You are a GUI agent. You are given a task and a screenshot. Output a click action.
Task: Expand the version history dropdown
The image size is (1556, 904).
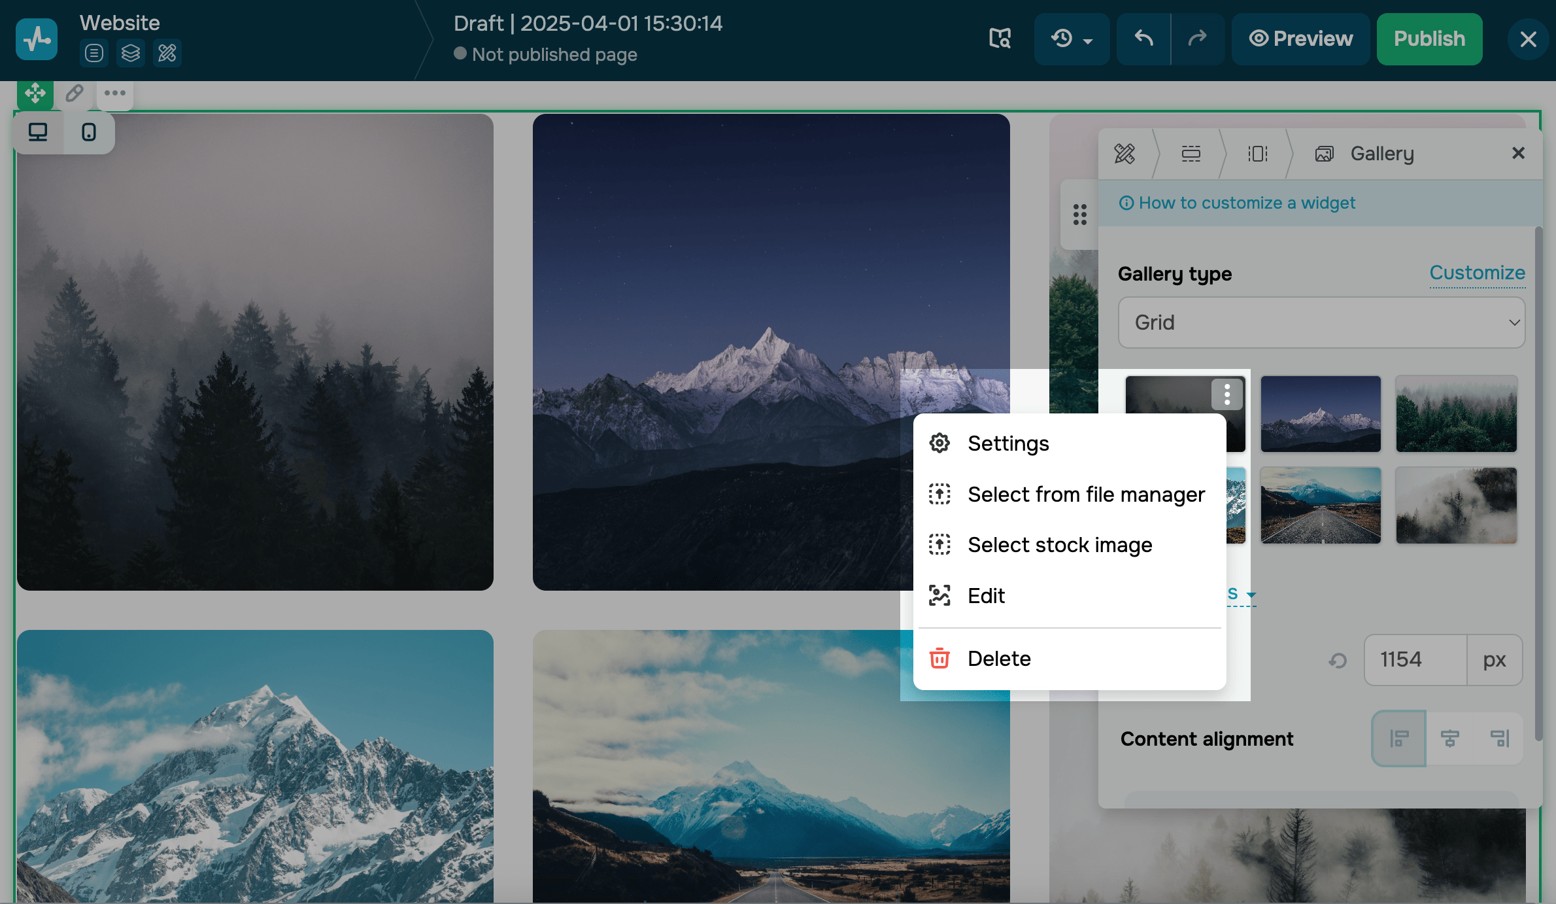pos(1072,39)
